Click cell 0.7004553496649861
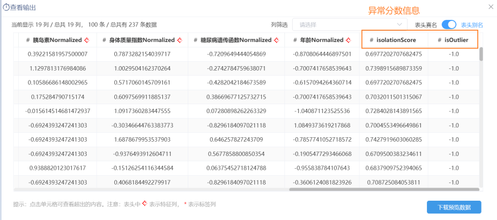 click(393, 125)
